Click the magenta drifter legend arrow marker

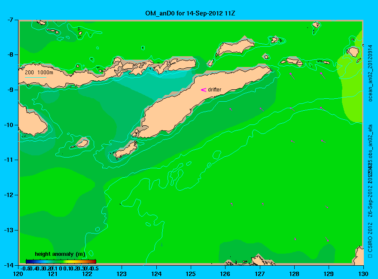[204, 90]
